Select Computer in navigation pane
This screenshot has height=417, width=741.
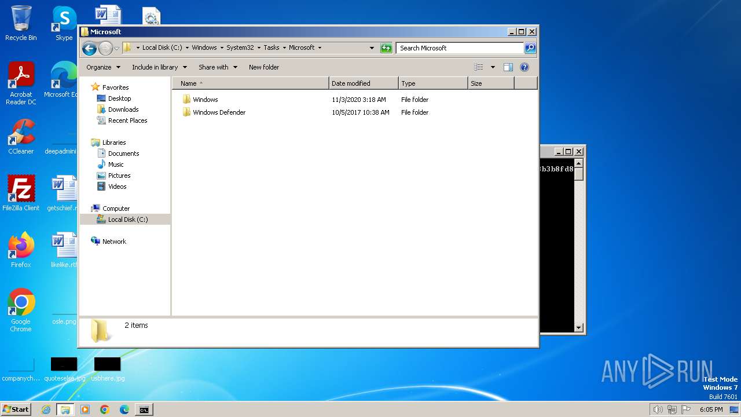coord(116,209)
